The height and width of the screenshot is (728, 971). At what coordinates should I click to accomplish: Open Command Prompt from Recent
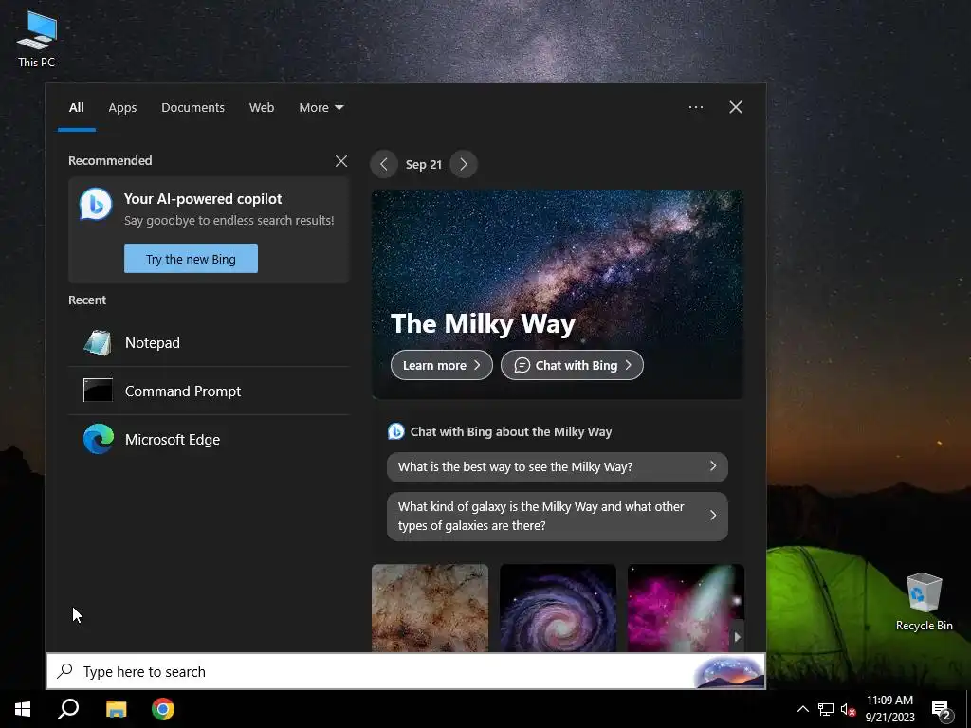210,391
